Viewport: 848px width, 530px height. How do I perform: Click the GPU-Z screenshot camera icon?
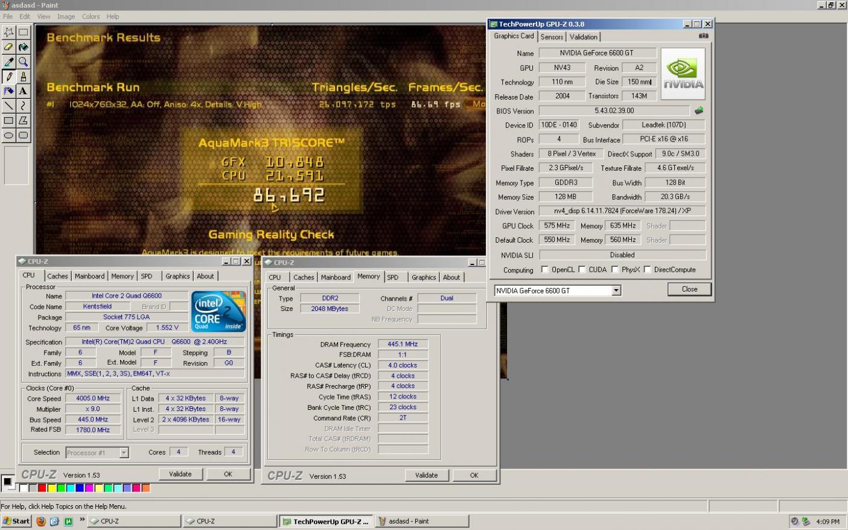point(703,36)
